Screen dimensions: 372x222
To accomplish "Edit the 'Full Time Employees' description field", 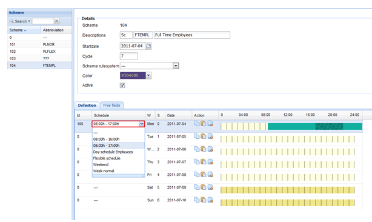I will pyautogui.click(x=192, y=35).
